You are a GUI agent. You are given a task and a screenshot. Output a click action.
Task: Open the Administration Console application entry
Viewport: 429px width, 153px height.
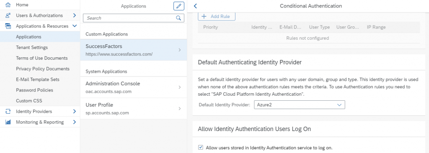coord(134,87)
